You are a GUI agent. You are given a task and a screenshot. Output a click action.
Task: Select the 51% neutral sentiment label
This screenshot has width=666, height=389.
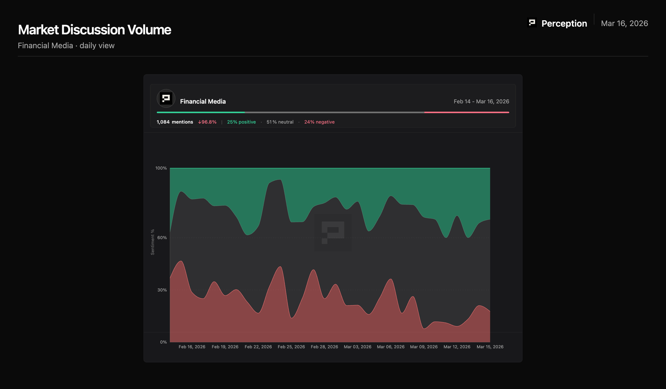tap(280, 122)
